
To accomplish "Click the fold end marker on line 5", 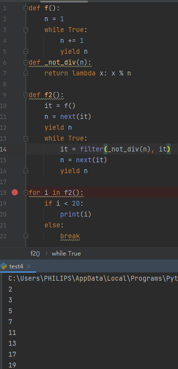I will (x=26, y=52).
